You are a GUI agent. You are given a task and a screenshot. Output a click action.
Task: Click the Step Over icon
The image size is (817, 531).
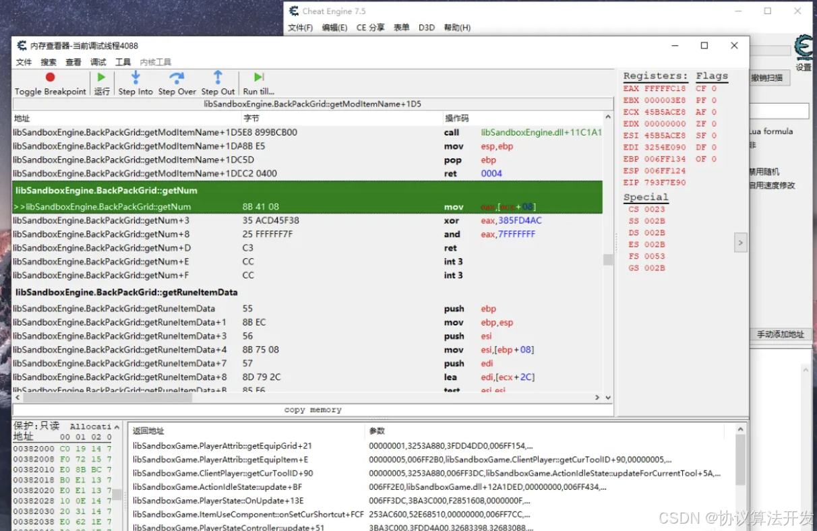click(x=177, y=77)
